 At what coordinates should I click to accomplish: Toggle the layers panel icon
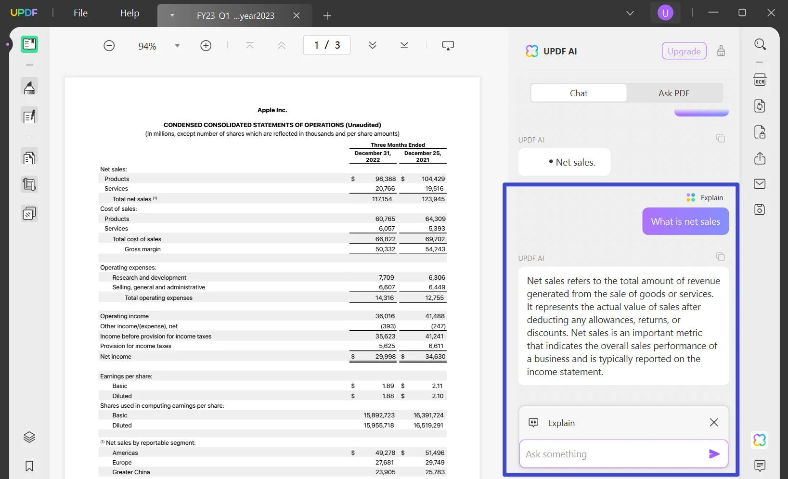[x=29, y=437]
